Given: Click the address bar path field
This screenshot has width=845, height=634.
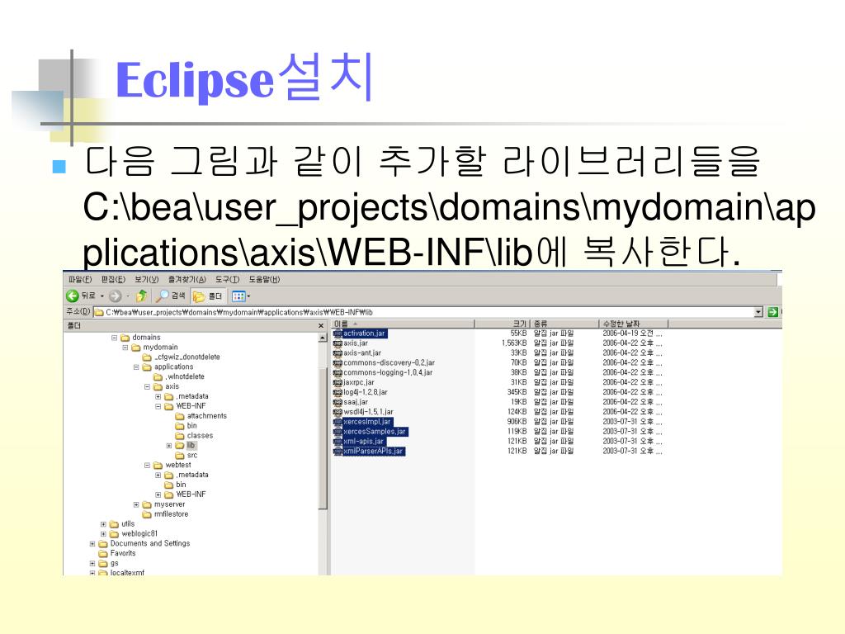Looking at the screenshot, I should pyautogui.click(x=424, y=312).
